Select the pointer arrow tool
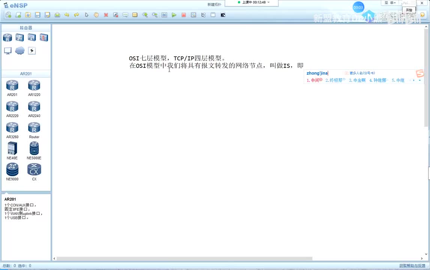430x270 pixels. pos(87,15)
